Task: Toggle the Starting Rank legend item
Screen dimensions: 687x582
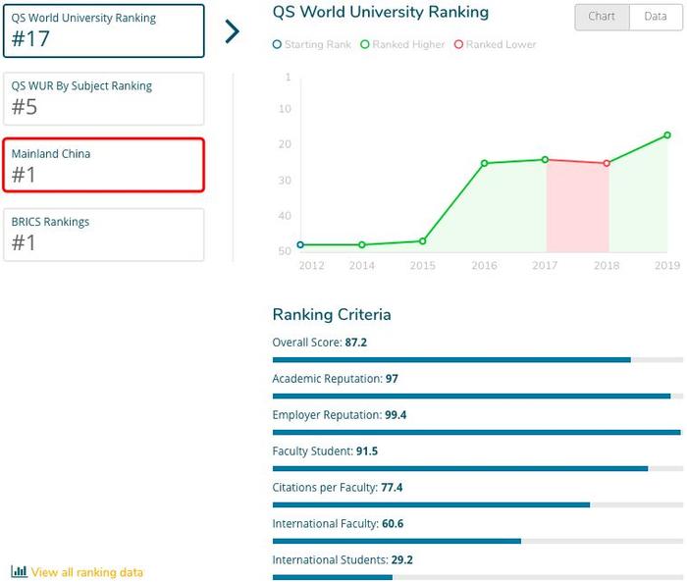Action: (x=311, y=44)
